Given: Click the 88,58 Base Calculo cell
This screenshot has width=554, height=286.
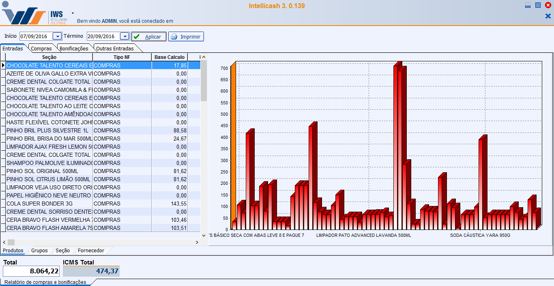Looking at the screenshot, I should click(170, 130).
